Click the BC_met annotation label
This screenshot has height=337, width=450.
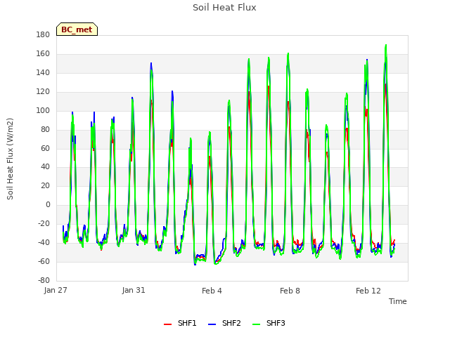point(77,29)
